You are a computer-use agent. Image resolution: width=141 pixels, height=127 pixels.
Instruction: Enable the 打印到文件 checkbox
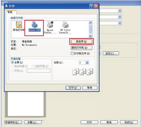72,53
